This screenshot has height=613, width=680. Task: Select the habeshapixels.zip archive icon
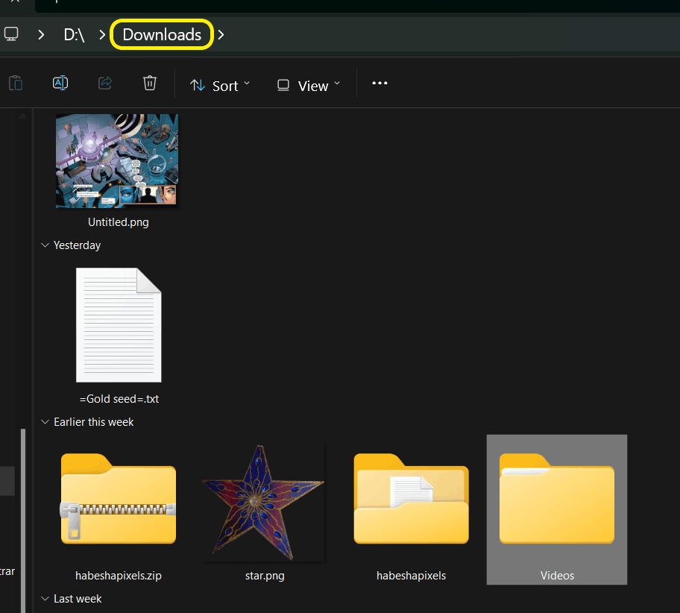point(119,499)
